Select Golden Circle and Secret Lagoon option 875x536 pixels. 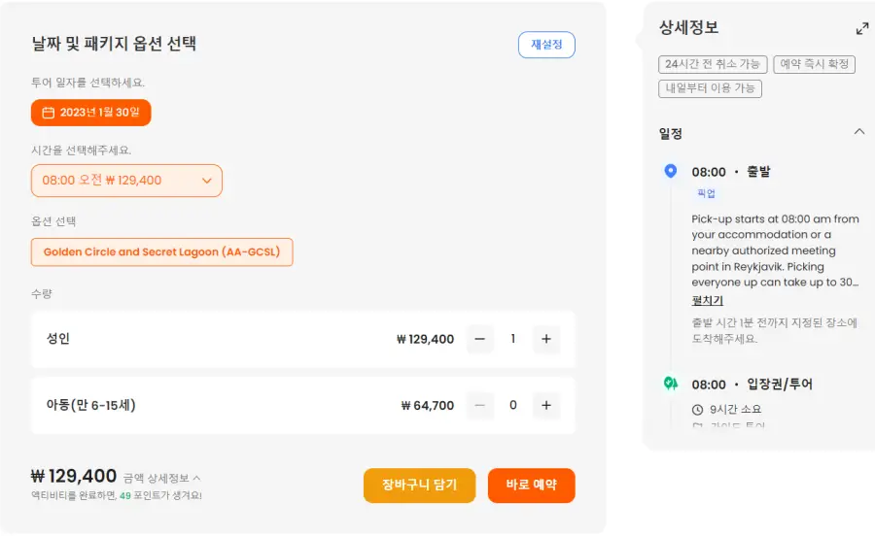[161, 251]
